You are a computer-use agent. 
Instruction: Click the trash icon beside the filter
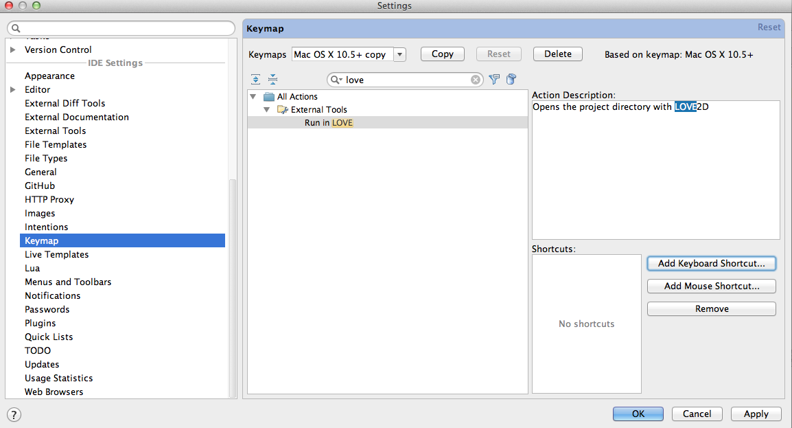(x=511, y=80)
